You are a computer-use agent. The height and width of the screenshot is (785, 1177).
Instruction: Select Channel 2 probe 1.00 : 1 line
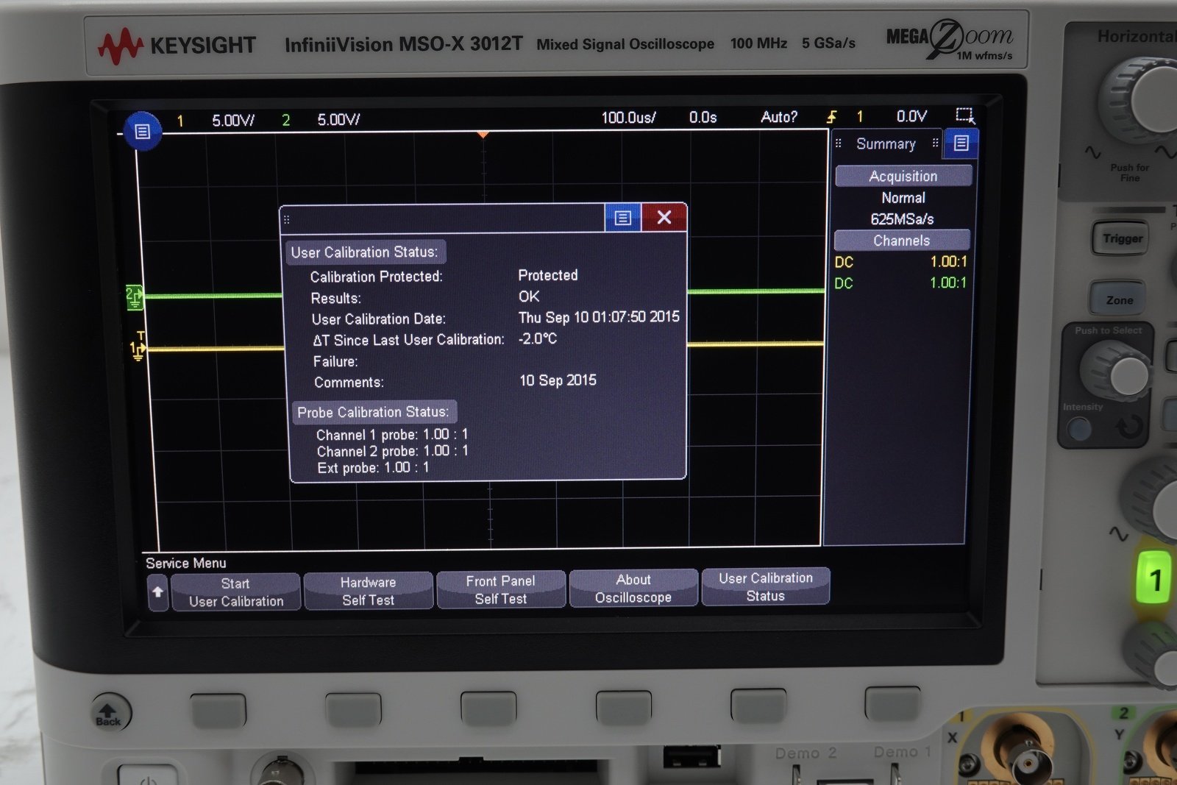pyautogui.click(x=392, y=451)
